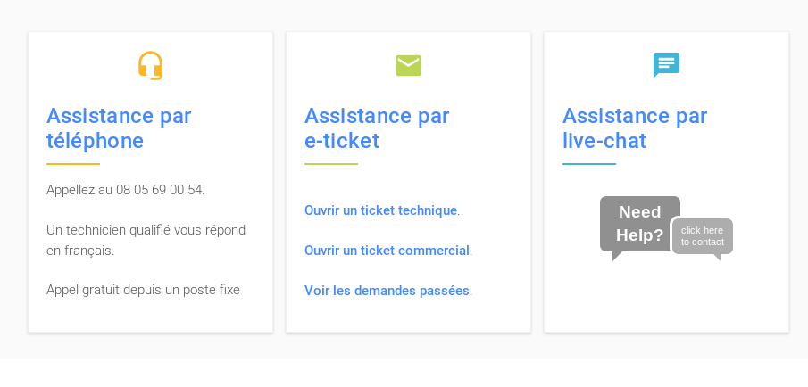
Task: Click the pointed tail of the "Need Help?" bubble
Action: [x=616, y=256]
